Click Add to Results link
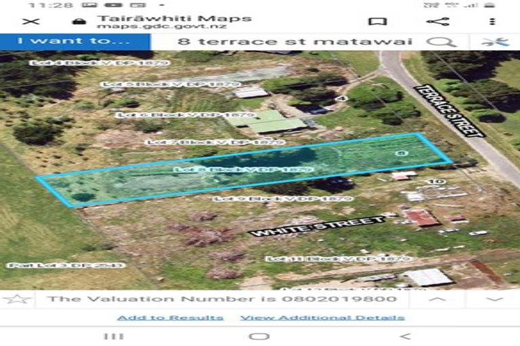520x346 pixels. [x=170, y=318]
